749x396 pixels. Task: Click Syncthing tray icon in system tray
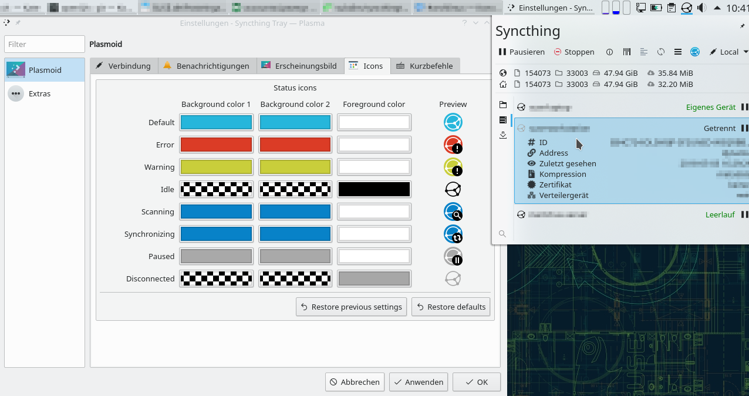pos(687,8)
